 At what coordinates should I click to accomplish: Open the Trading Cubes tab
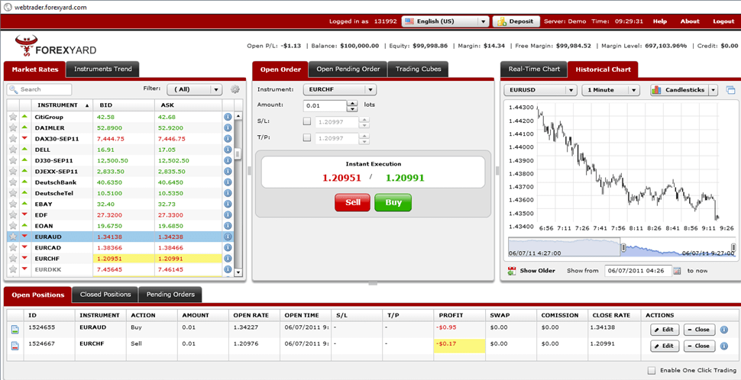[x=418, y=69]
